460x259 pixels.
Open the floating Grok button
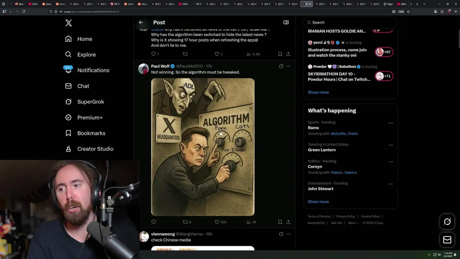click(x=447, y=222)
